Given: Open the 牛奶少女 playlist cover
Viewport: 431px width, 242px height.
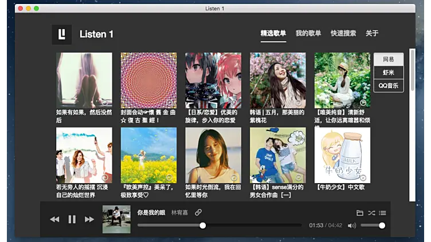Looking at the screenshot, I should [342, 155].
